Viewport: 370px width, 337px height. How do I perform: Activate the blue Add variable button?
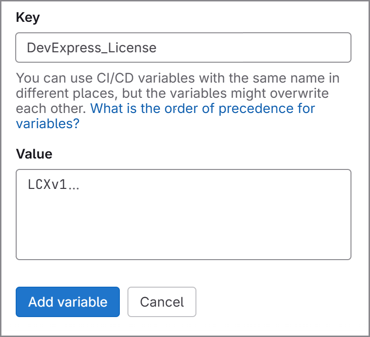point(68,302)
